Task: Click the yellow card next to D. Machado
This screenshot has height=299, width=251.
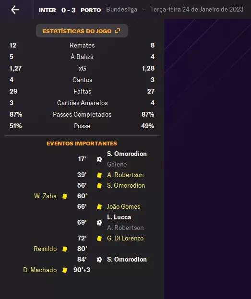Action: point(65,270)
